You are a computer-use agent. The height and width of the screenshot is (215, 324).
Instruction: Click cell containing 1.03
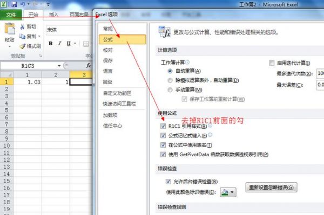pos(28,82)
